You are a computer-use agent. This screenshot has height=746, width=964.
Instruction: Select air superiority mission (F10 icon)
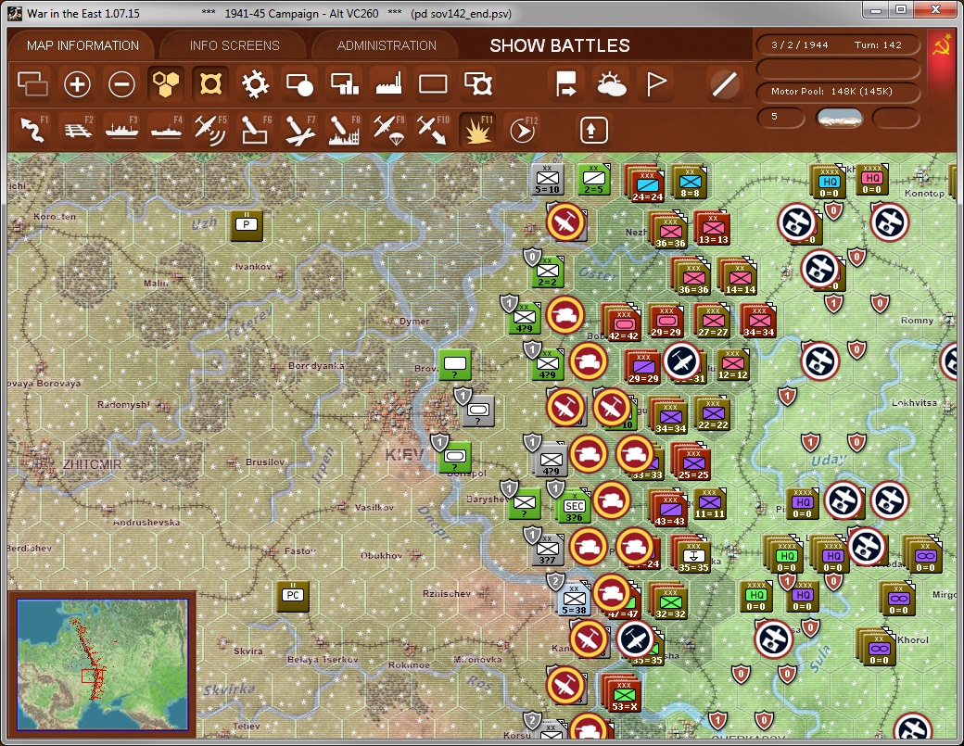click(x=432, y=128)
